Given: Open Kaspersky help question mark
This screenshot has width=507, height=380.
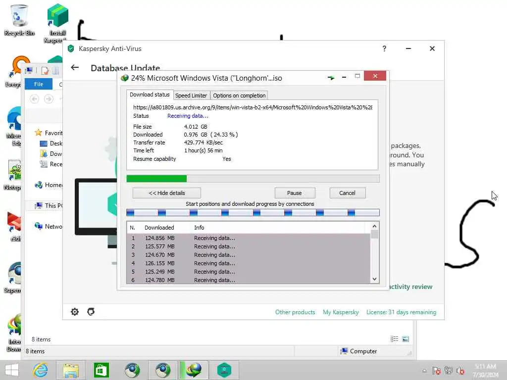Looking at the screenshot, I should [x=384, y=48].
